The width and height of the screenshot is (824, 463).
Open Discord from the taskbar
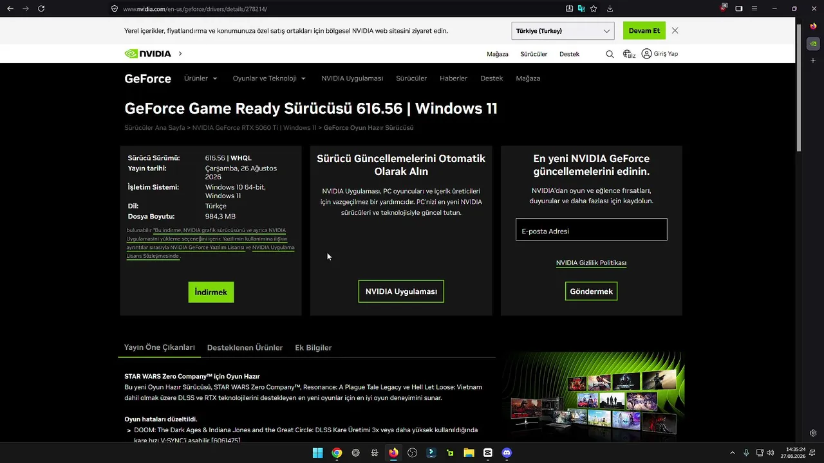tap(507, 453)
